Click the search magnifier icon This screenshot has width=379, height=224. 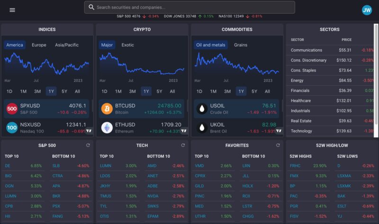[x=91, y=7]
